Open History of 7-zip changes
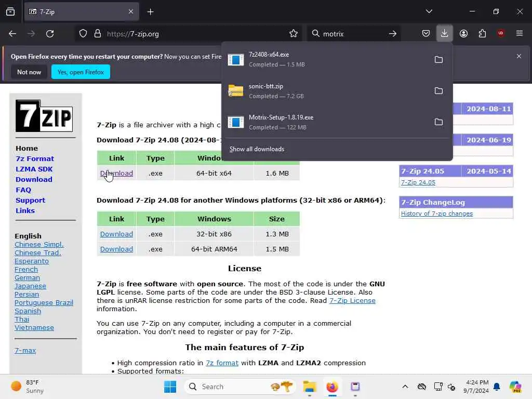 (x=436, y=214)
